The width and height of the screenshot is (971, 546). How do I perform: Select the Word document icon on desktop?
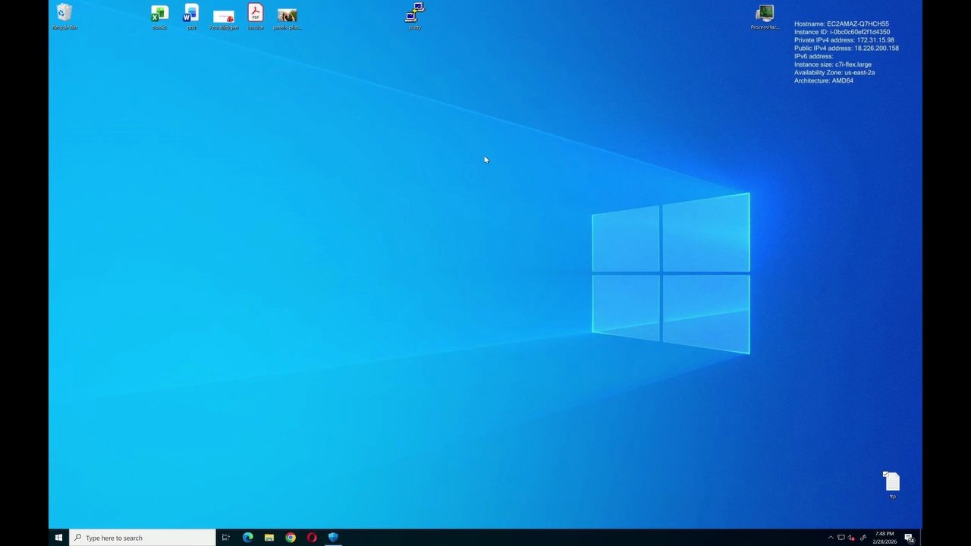(191, 17)
